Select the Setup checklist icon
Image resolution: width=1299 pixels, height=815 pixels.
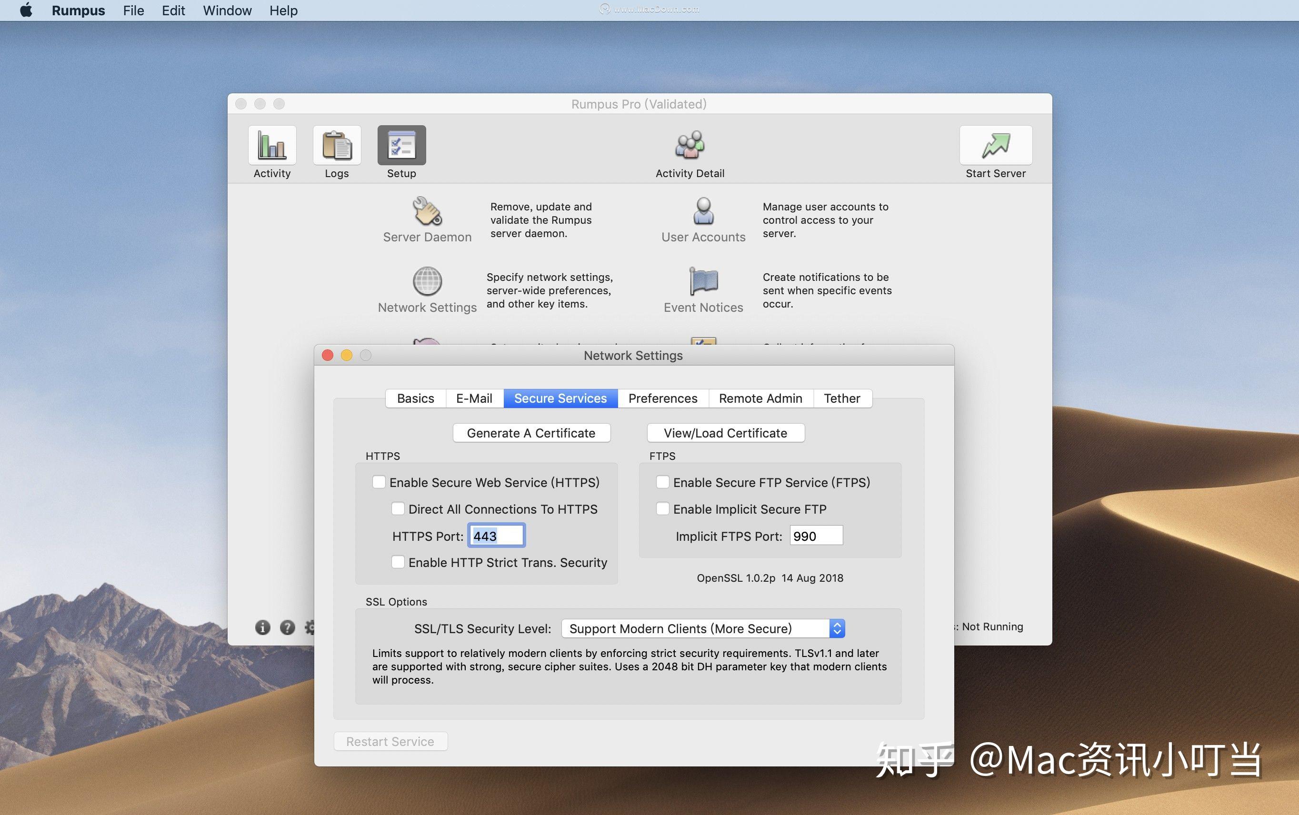coord(401,145)
